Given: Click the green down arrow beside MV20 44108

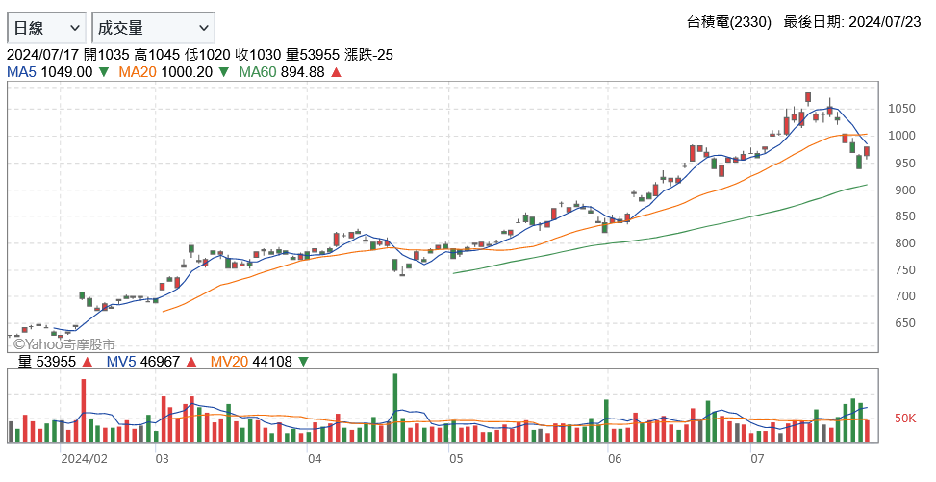Looking at the screenshot, I should point(303,362).
